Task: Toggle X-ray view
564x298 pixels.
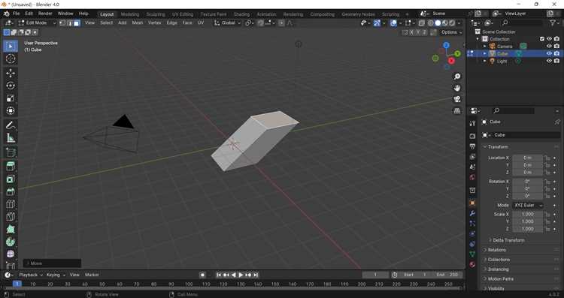Action: (x=421, y=23)
